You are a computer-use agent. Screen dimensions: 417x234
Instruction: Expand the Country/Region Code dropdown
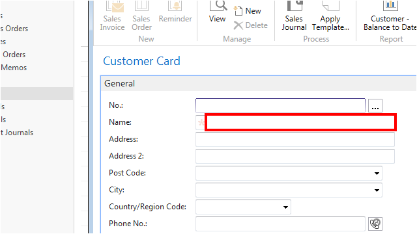tap(285, 207)
